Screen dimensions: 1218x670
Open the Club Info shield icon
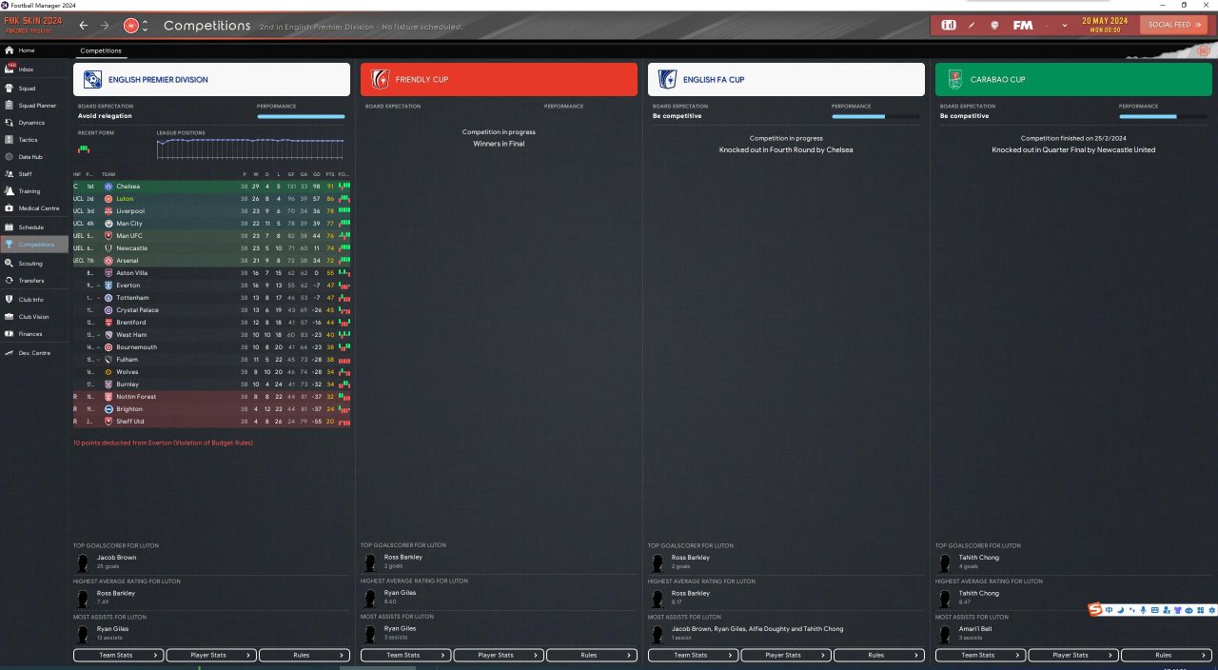point(9,300)
